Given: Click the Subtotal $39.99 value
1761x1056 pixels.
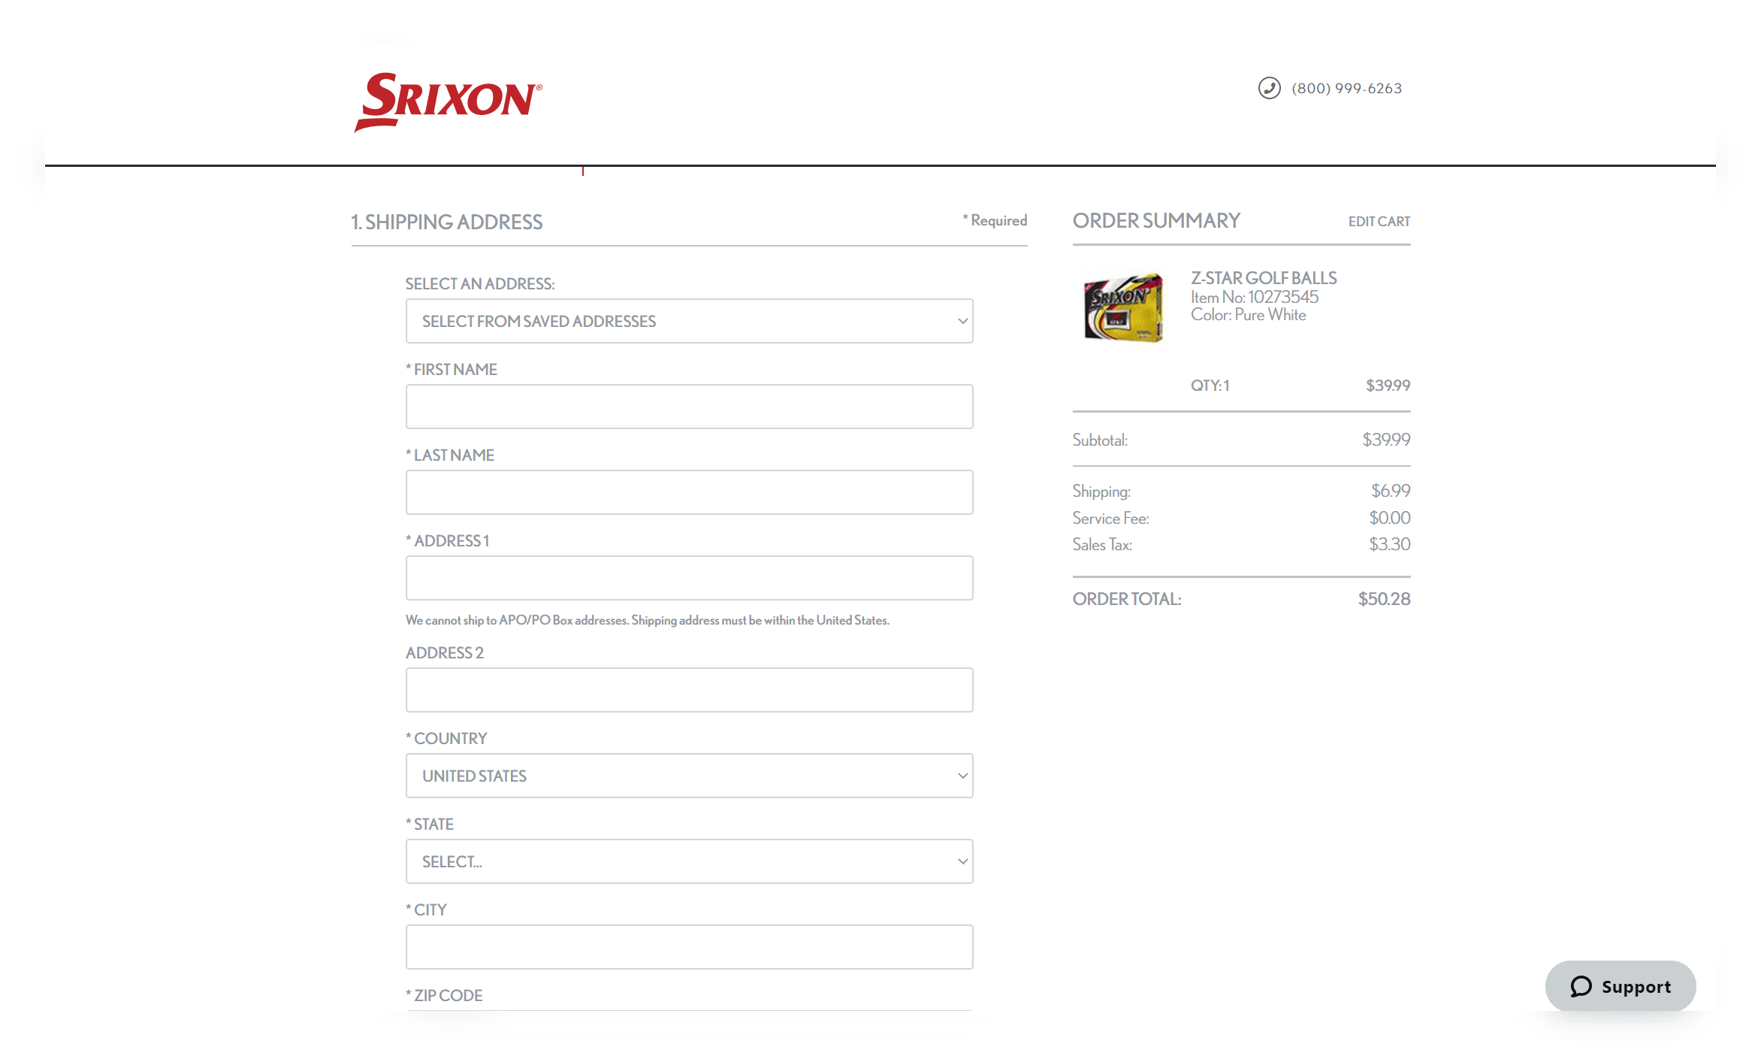Looking at the screenshot, I should [1386, 440].
